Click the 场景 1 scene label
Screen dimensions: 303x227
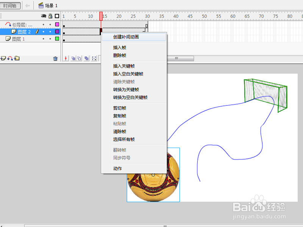[51, 6]
